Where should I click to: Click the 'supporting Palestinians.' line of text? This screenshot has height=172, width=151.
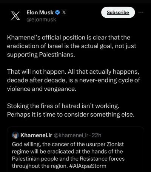41,55
